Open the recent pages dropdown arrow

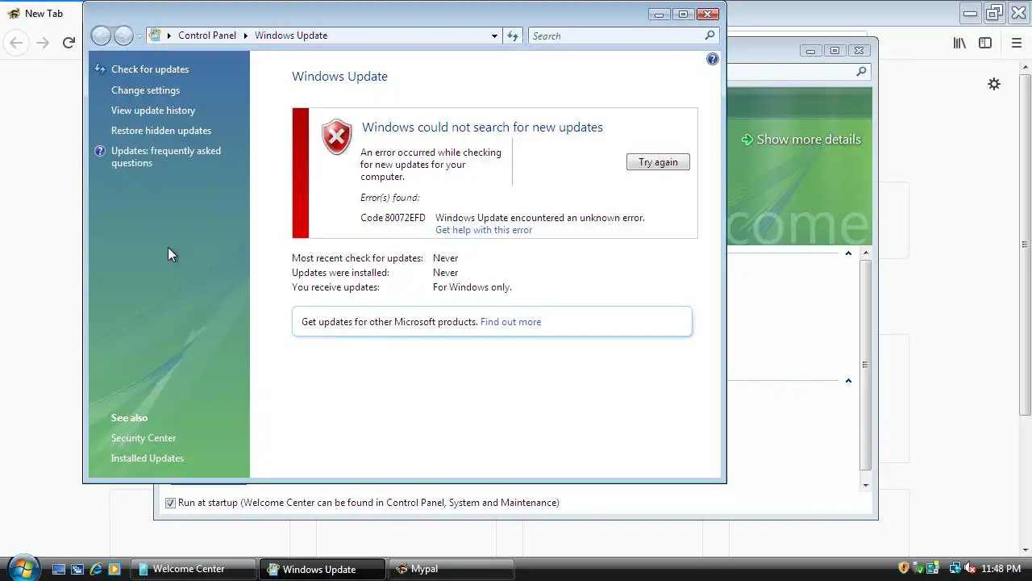139,36
